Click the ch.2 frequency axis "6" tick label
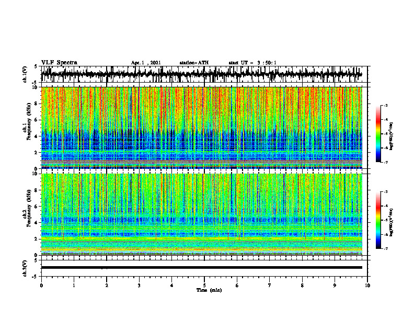Screen dimensions: 414x320 point(37,206)
